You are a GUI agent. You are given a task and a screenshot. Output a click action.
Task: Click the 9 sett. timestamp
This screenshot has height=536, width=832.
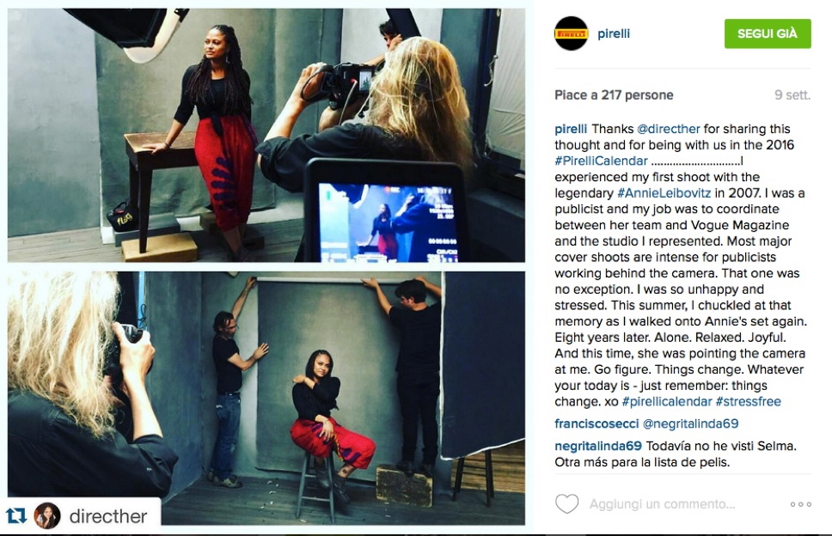point(792,94)
